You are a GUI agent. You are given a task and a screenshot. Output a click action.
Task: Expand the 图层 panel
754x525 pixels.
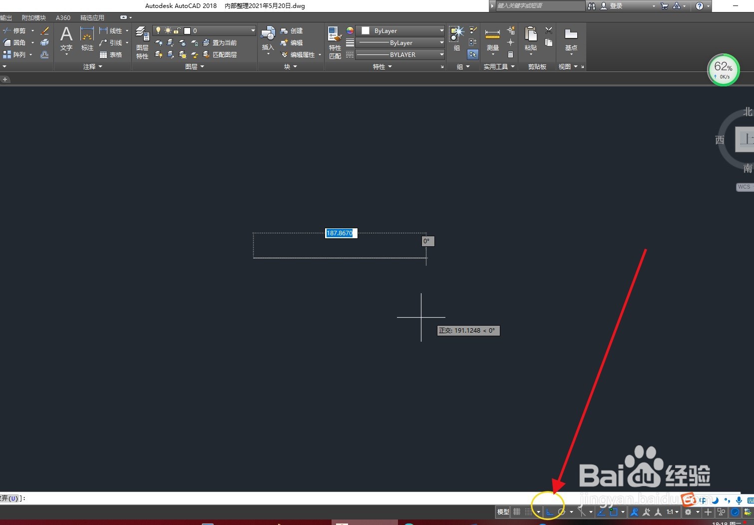(195, 66)
